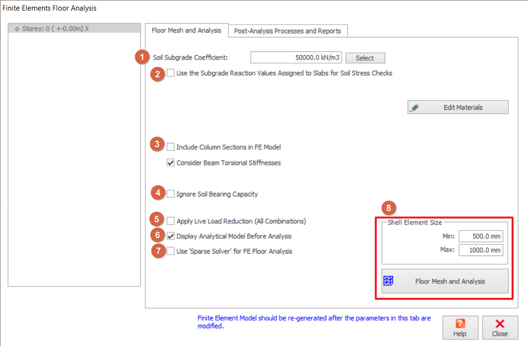Enable Ignore Soil Bearing Capacity option
The width and height of the screenshot is (528, 346).
[x=171, y=194]
